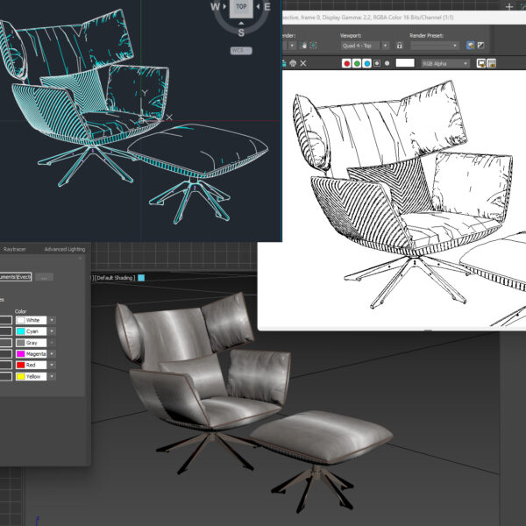Open the Red color dropdown
This screenshot has height=526, width=526.
coord(52,365)
